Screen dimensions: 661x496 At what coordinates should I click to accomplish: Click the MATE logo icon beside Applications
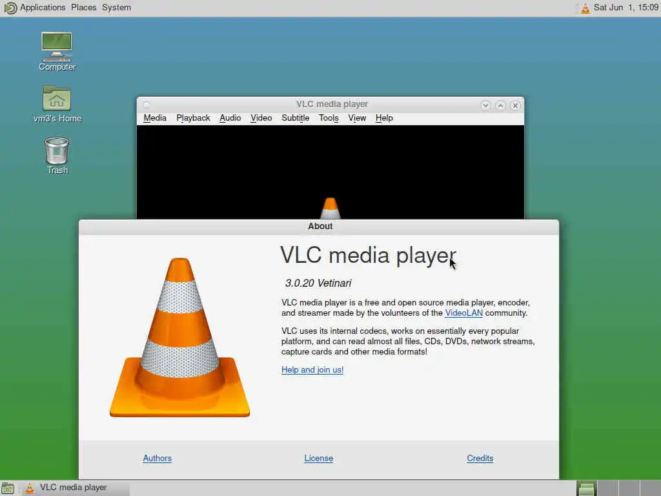(10, 8)
